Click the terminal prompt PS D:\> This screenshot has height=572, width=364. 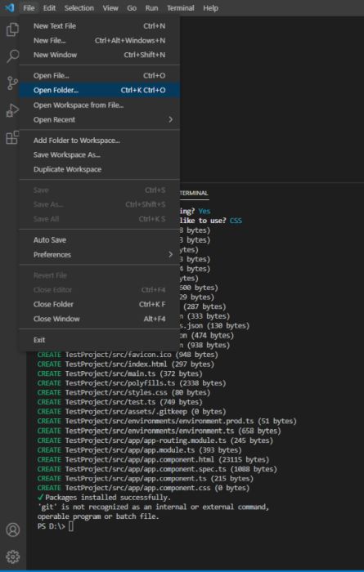pos(51,526)
